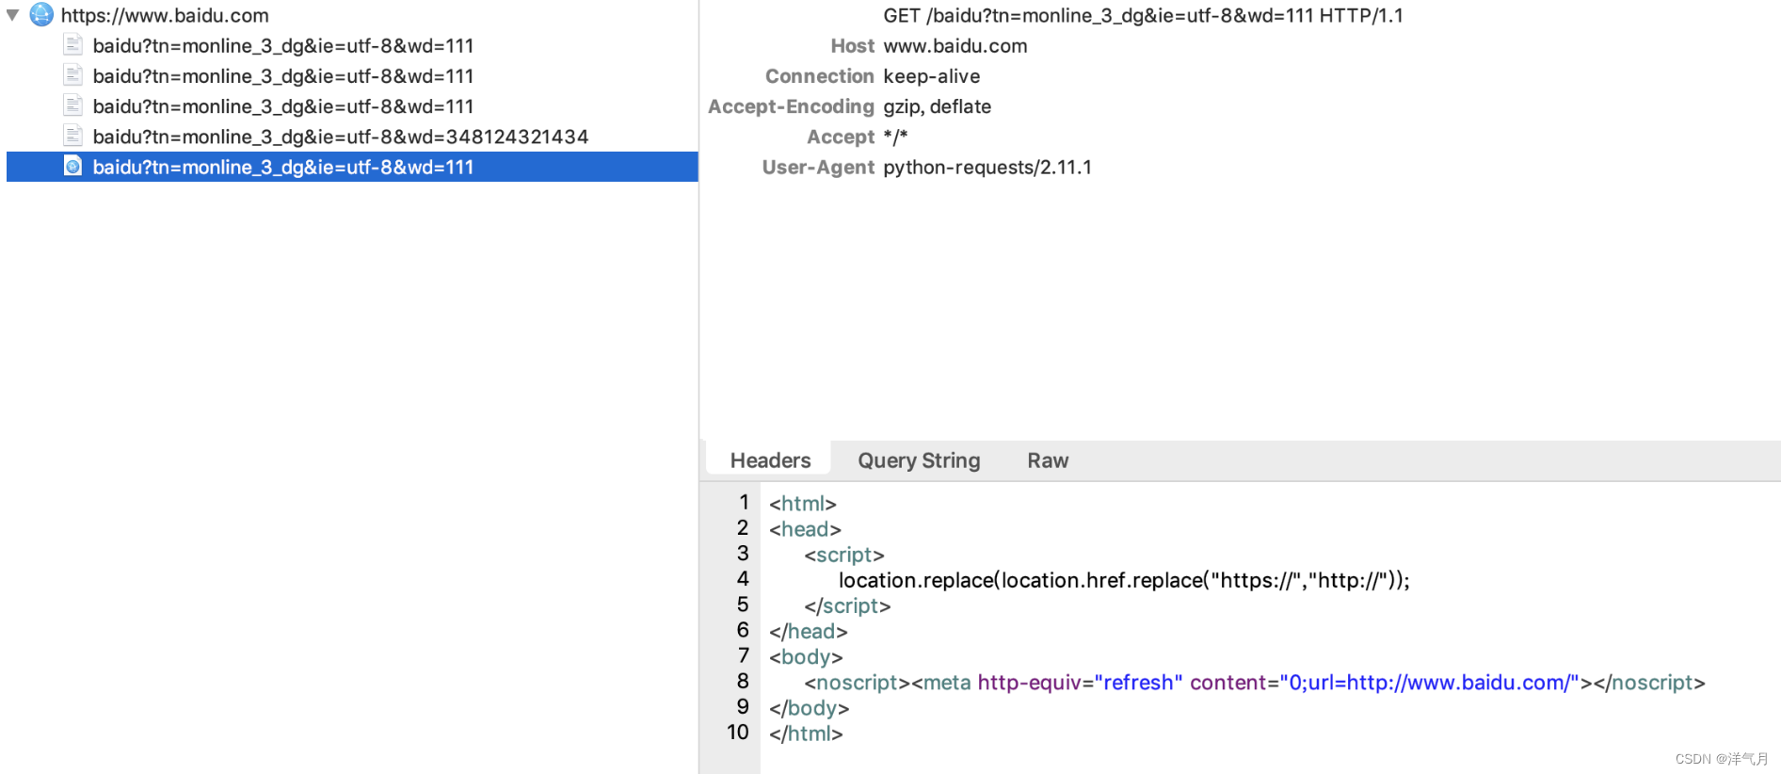Click the closing </html> tag
The width and height of the screenshot is (1781, 774).
tap(806, 733)
